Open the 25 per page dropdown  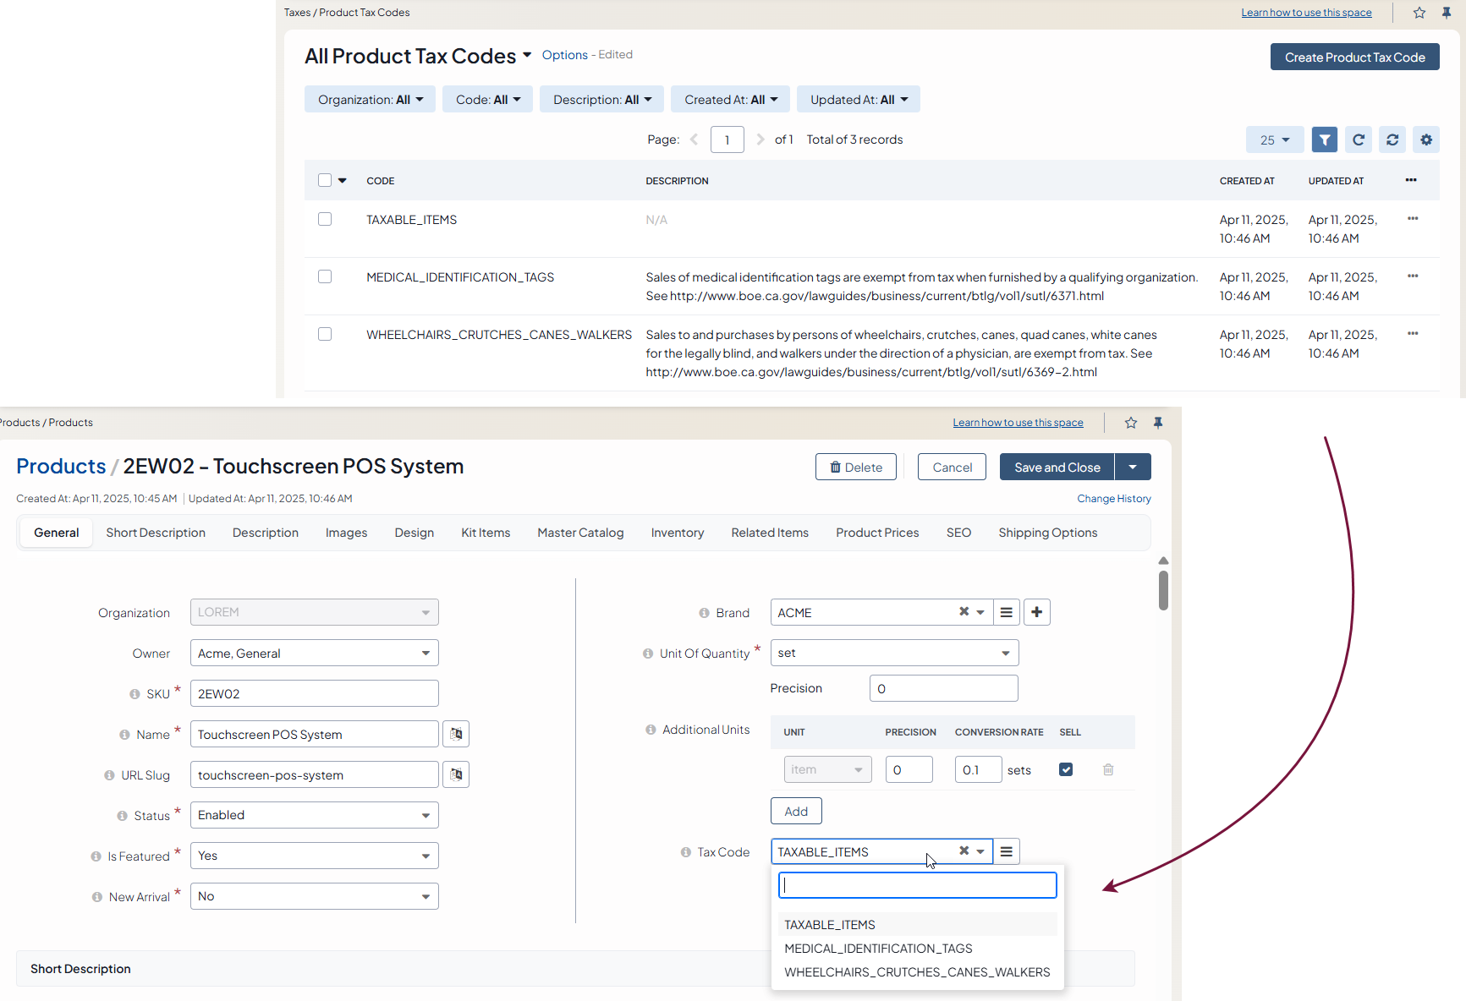[1274, 140]
